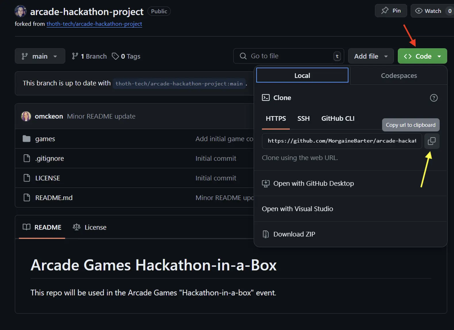Click the eye icon in Watch button

tap(419, 11)
